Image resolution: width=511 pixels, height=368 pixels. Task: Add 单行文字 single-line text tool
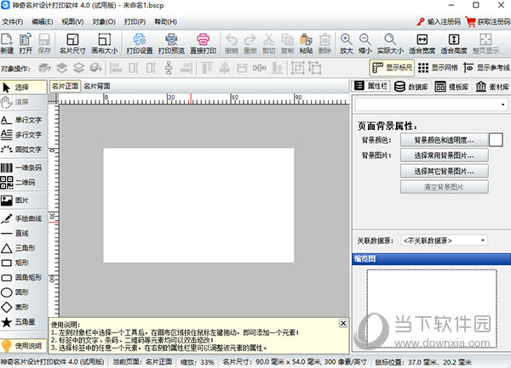[21, 120]
